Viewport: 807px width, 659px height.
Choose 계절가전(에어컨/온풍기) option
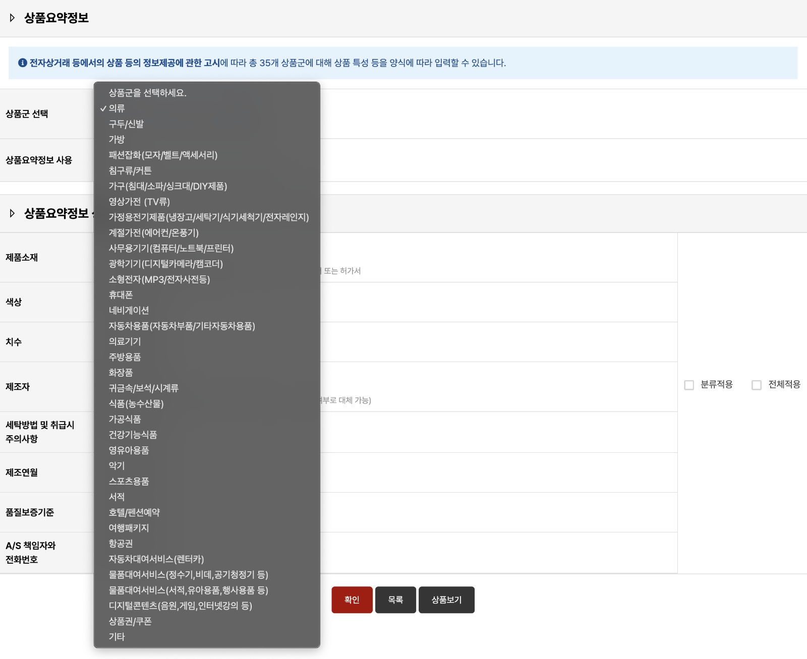207,233
